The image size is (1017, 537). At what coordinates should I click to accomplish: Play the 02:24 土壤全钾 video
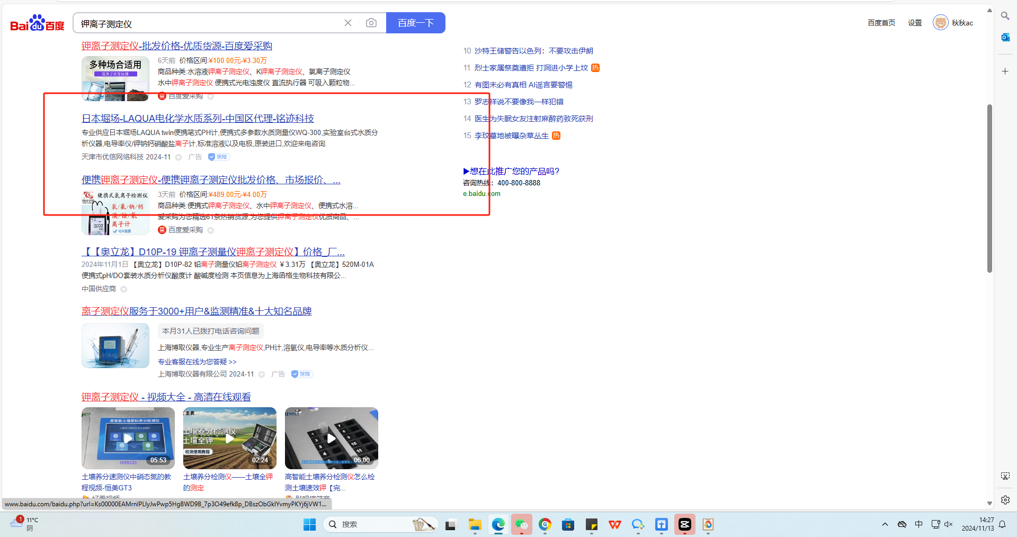point(230,438)
